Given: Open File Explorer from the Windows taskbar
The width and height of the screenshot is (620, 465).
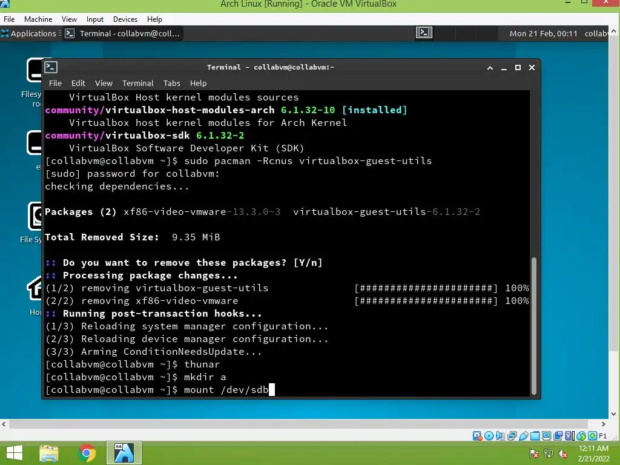Looking at the screenshot, I should pyautogui.click(x=49, y=453).
